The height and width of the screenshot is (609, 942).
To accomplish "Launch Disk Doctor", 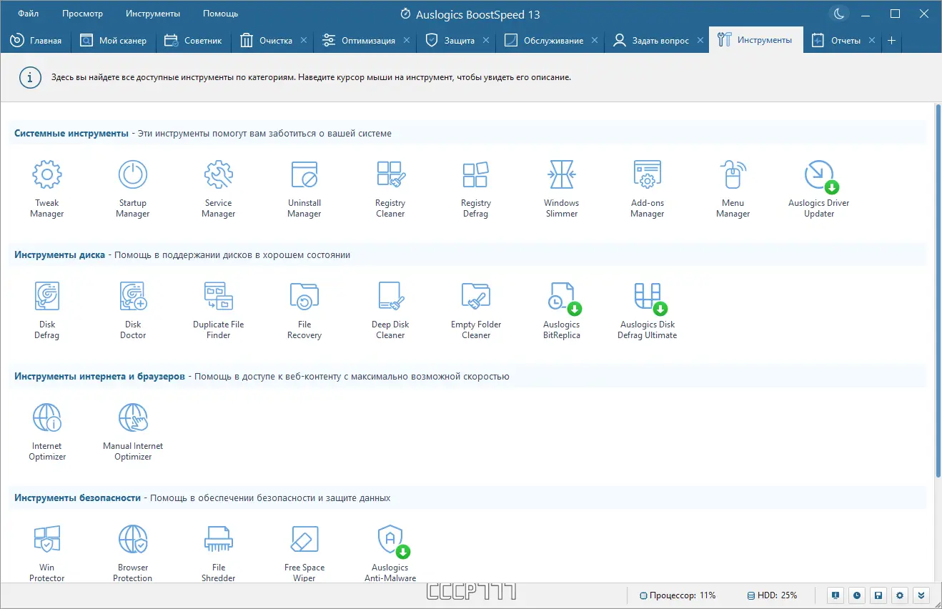I will [x=133, y=311].
